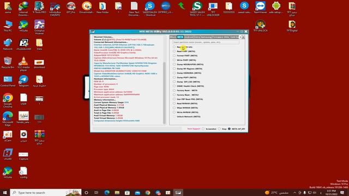Show hidden tray icons chevron
Viewport: 349px width, 196px height.
pyautogui.click(x=294, y=192)
